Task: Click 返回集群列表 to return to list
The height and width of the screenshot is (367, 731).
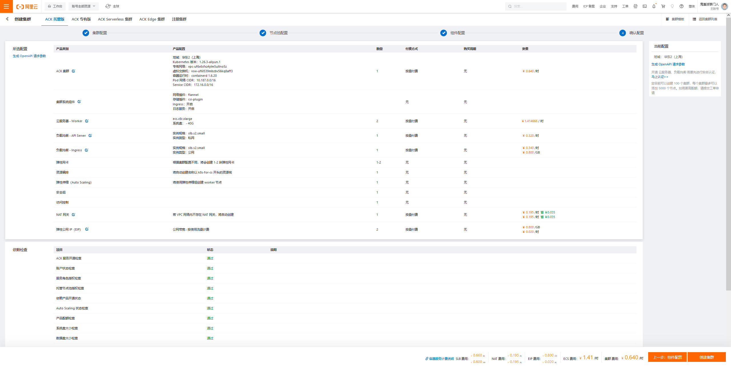Action: click(705, 19)
